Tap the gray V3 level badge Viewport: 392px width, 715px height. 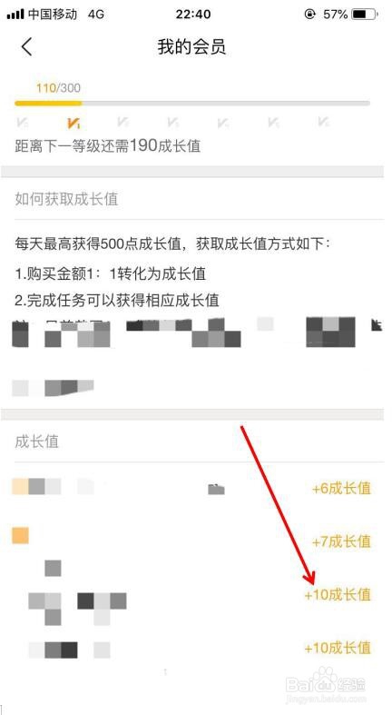(x=173, y=123)
